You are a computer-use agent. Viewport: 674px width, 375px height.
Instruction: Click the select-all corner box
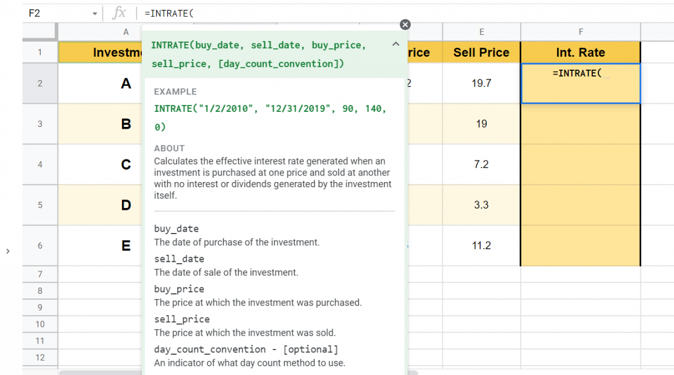[x=40, y=32]
